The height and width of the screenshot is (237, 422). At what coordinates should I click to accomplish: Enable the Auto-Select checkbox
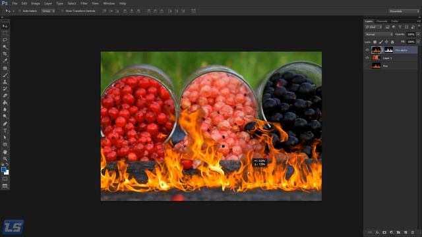coord(20,11)
